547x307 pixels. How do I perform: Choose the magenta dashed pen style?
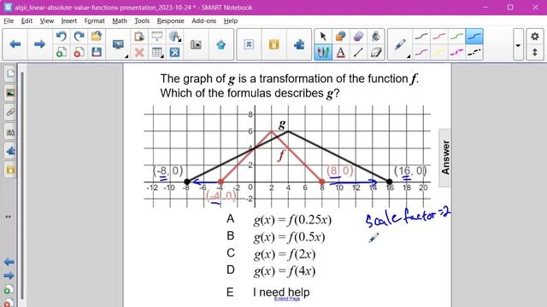[x=456, y=53]
